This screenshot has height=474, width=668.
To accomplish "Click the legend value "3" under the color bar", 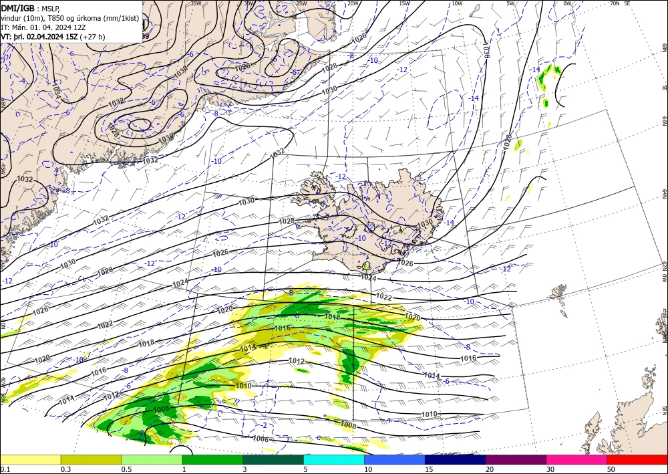I will click(244, 469).
